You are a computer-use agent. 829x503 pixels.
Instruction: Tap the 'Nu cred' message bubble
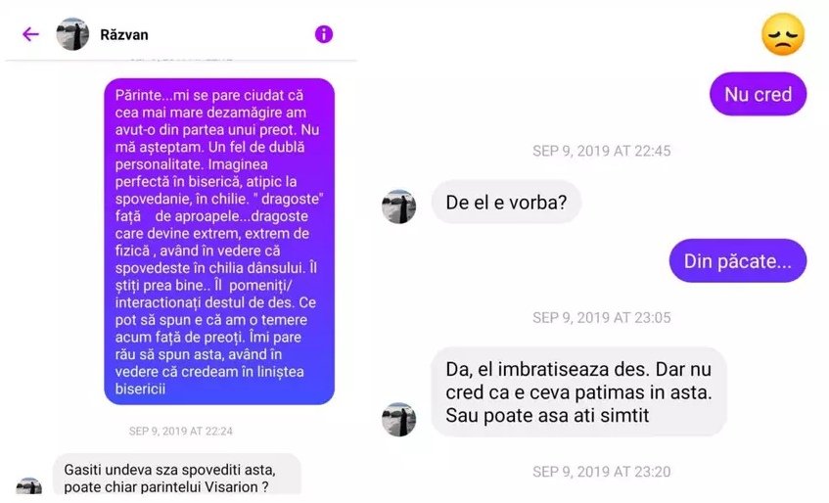pos(758,94)
